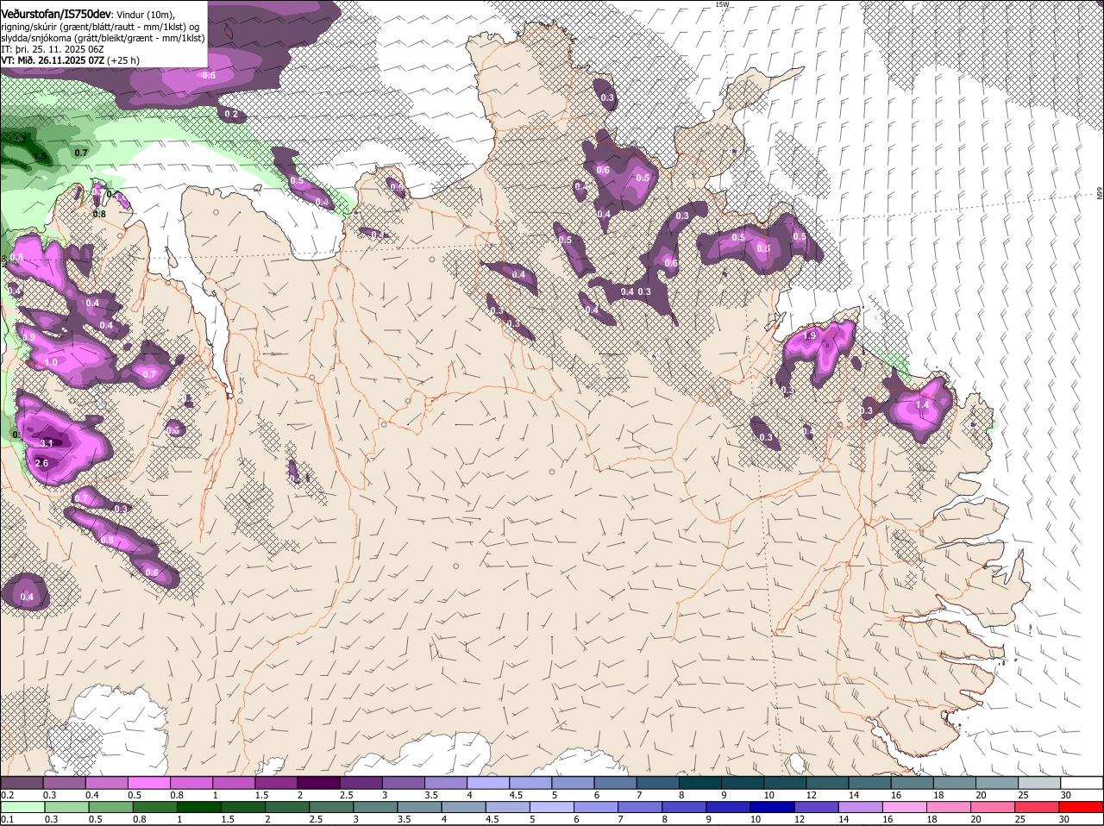Click the pale lavender 4 swatch in the top legend
This screenshot has height=826, width=1104.
coord(488,782)
